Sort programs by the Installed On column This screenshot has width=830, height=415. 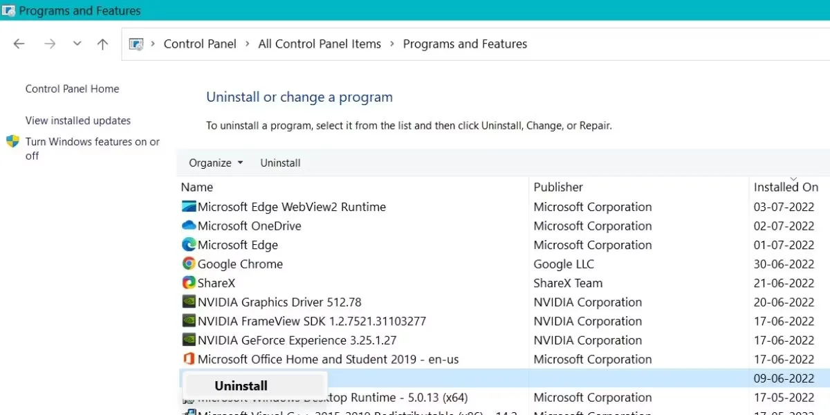[786, 187]
